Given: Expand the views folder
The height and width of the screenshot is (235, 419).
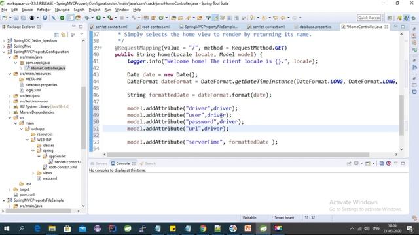Looking at the screenshot, I should point(33,173).
